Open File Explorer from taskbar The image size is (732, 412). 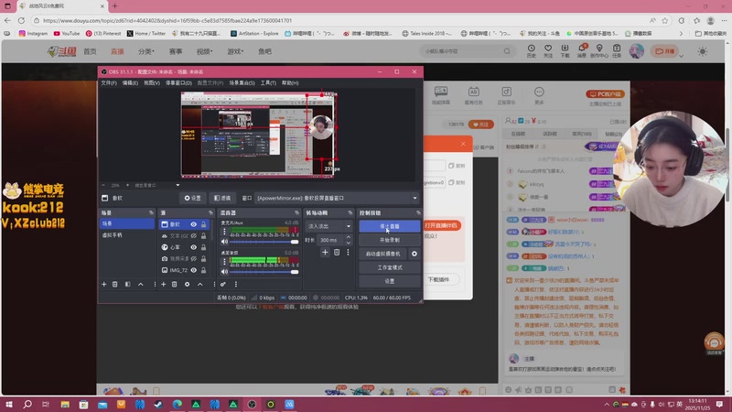coord(65,404)
